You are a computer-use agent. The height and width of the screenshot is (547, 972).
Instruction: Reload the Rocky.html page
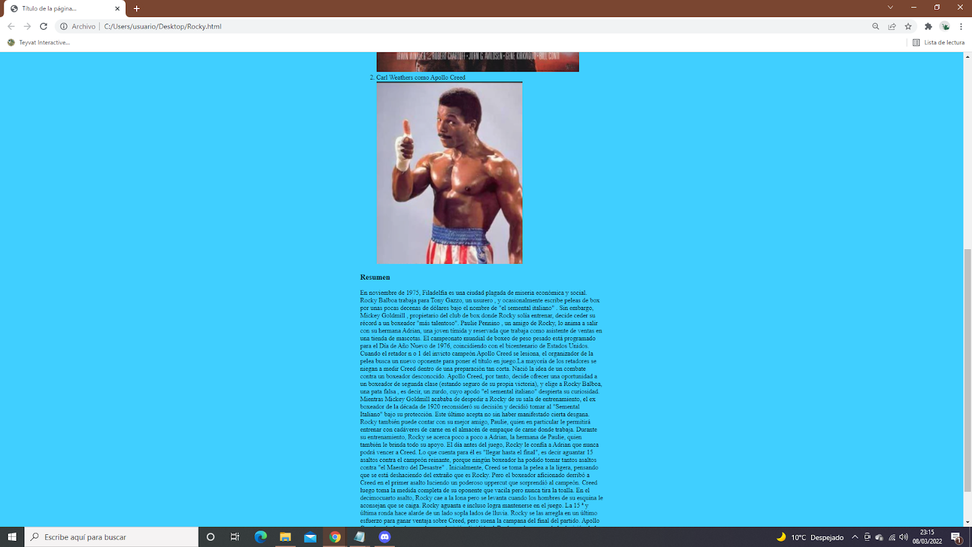[x=44, y=26]
